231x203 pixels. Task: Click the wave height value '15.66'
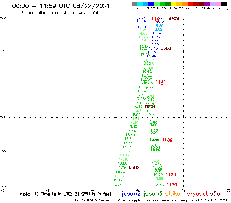pyautogui.click(x=159, y=185)
